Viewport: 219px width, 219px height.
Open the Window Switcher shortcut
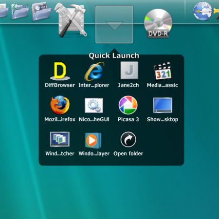click(60, 139)
